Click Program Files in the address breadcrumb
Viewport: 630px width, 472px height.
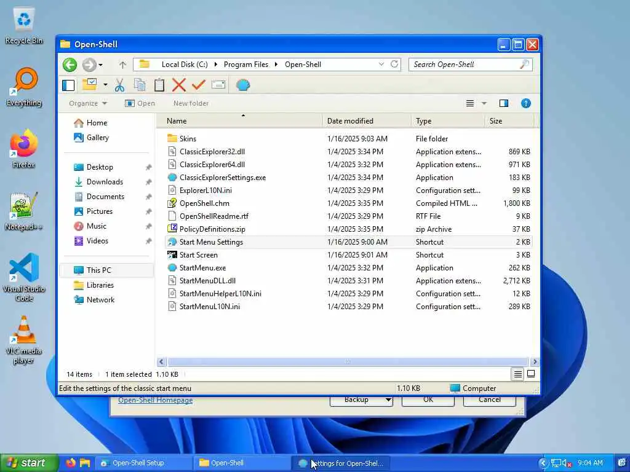point(246,64)
